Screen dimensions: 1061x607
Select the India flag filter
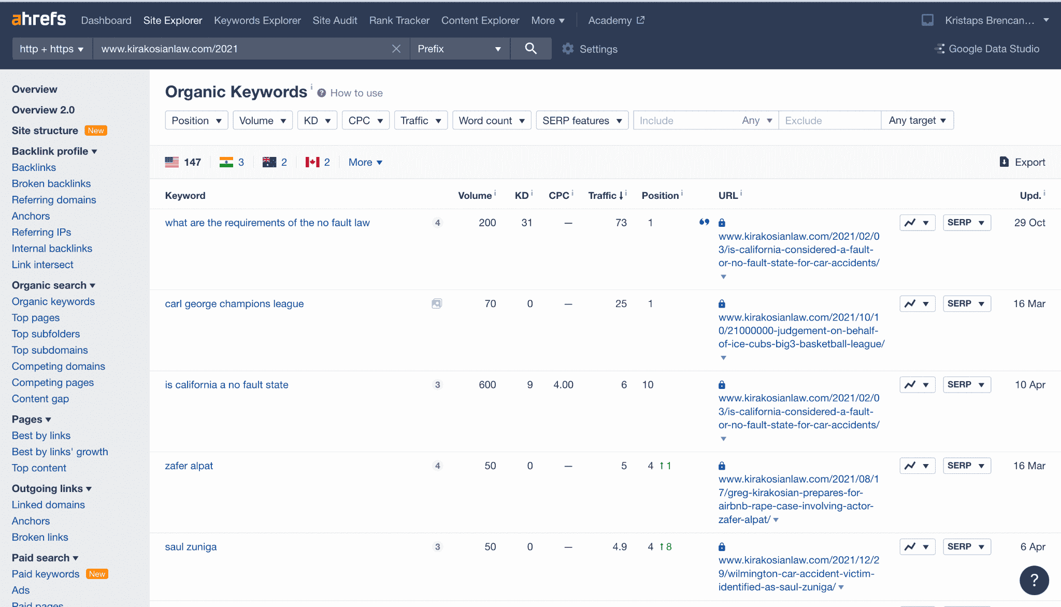[x=226, y=162]
